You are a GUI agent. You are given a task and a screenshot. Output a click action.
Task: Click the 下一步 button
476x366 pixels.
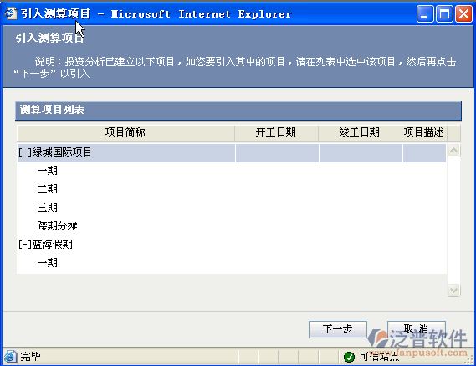pyautogui.click(x=338, y=329)
